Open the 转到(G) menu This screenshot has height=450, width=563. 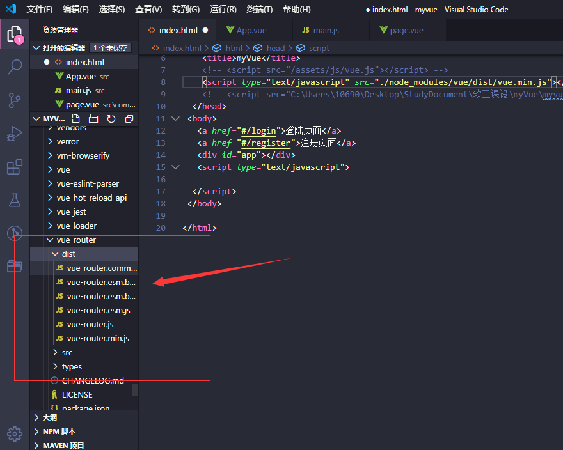186,10
